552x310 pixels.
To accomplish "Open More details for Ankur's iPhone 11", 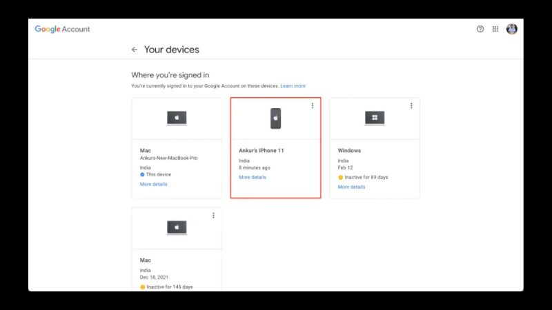I will point(253,177).
